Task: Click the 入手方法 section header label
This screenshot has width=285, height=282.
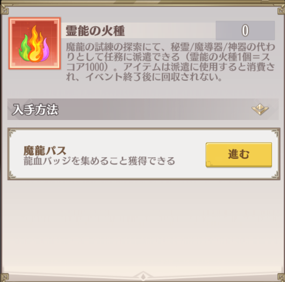Action: (36, 109)
